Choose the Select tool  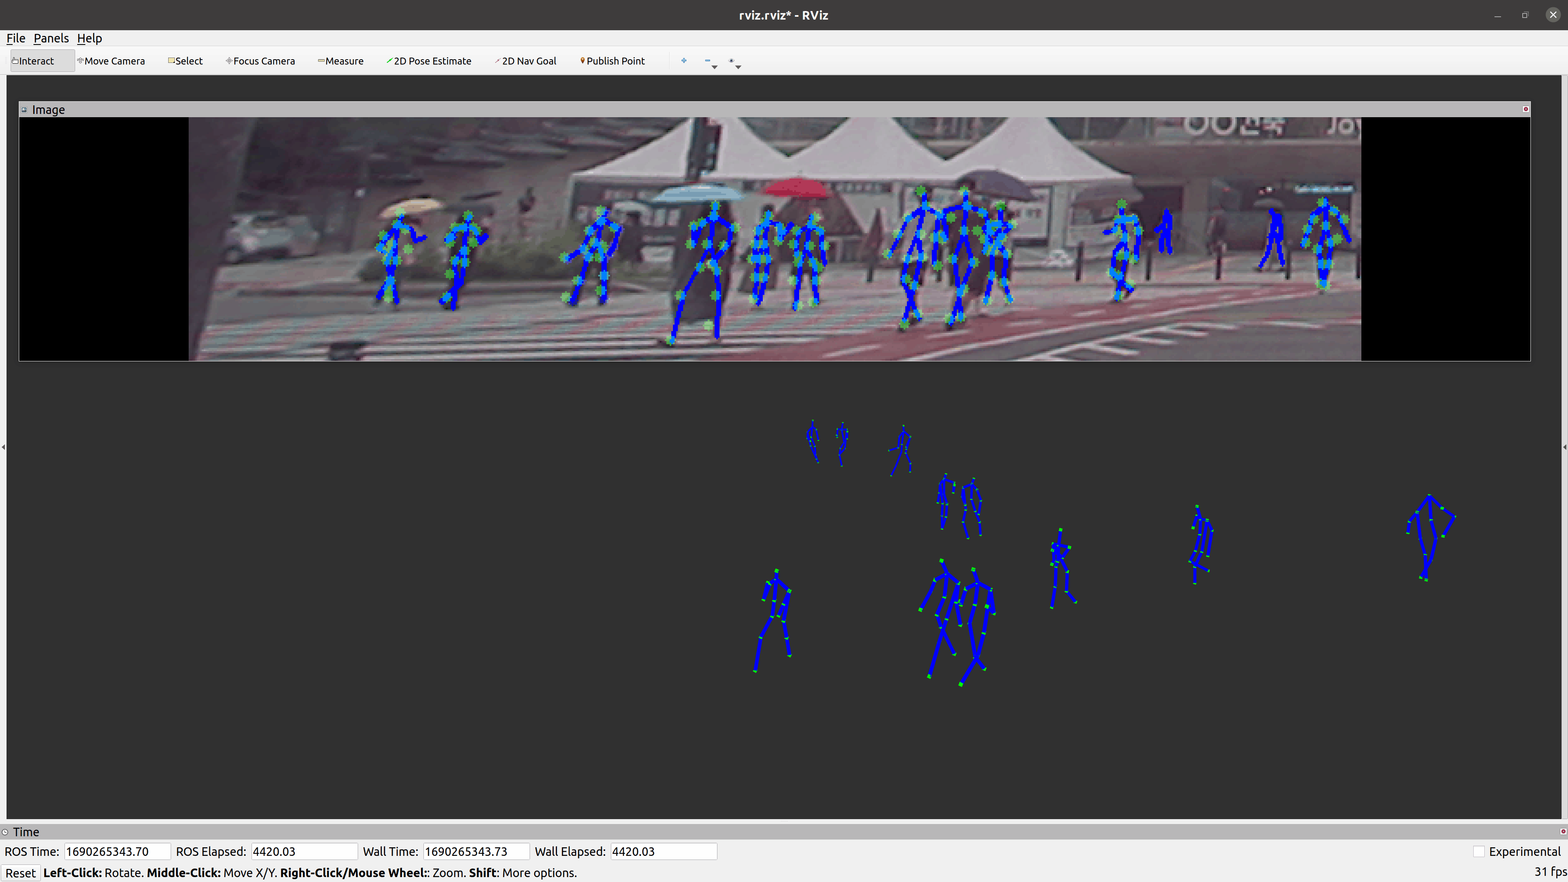coord(186,61)
